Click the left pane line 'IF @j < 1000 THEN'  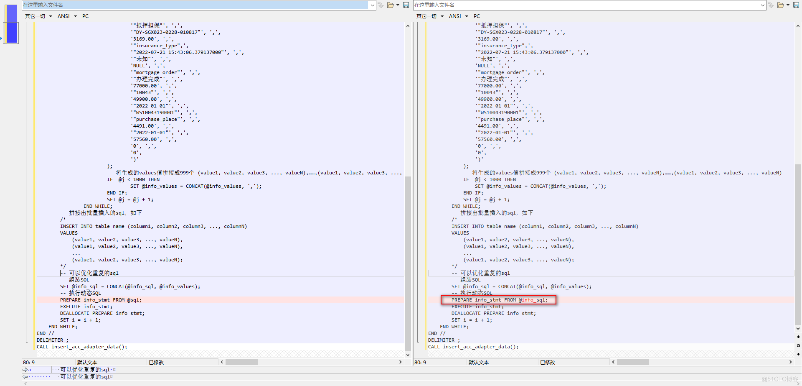(133, 179)
